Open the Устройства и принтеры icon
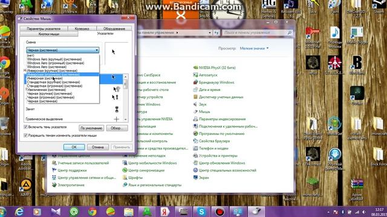Screen dimensions: 387x217 [195, 156]
